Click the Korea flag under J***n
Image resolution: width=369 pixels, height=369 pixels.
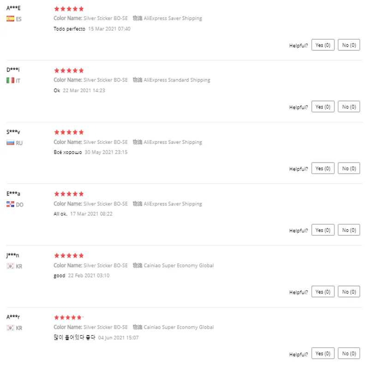pos(10,266)
